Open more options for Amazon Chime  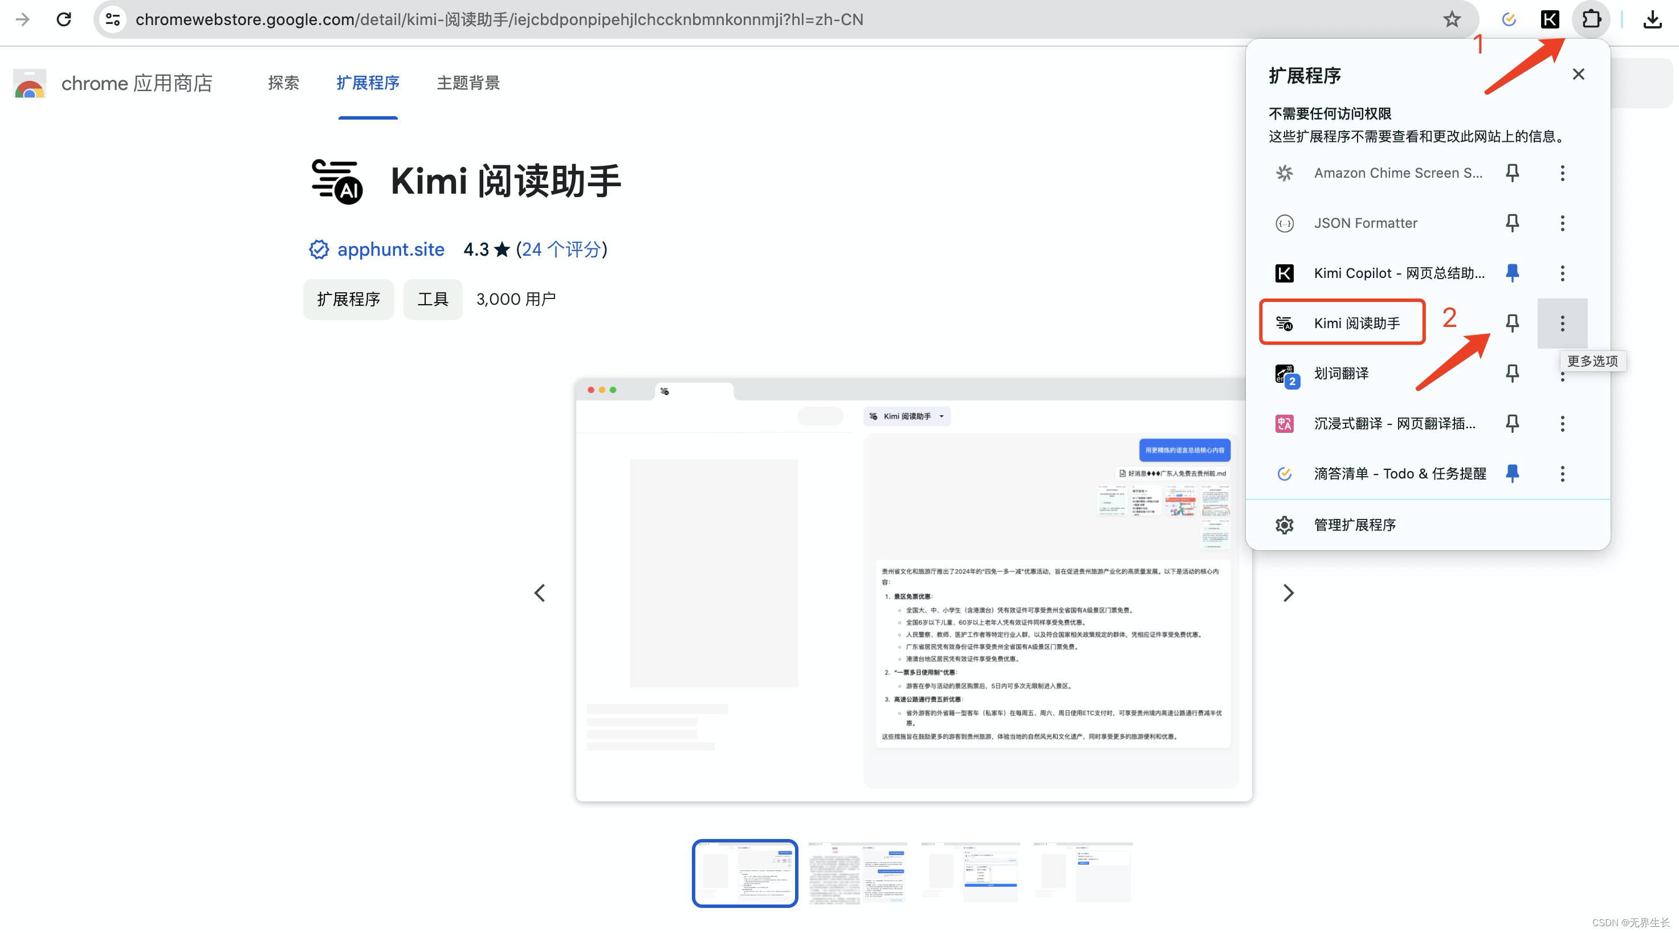tap(1562, 173)
